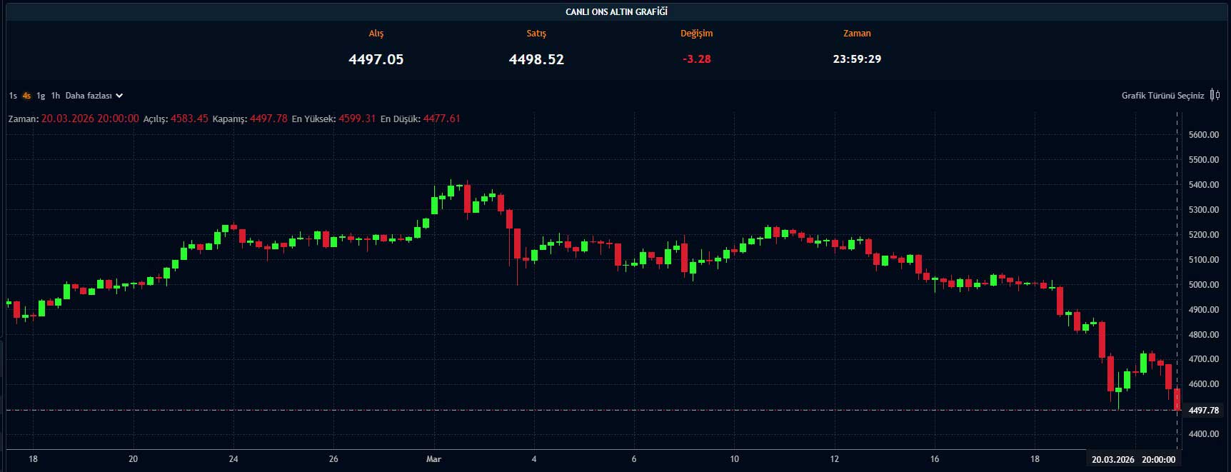The width and height of the screenshot is (1231, 472).
Task: Open the Grafik Türünü Seçiniz selector
Action: click(1162, 96)
